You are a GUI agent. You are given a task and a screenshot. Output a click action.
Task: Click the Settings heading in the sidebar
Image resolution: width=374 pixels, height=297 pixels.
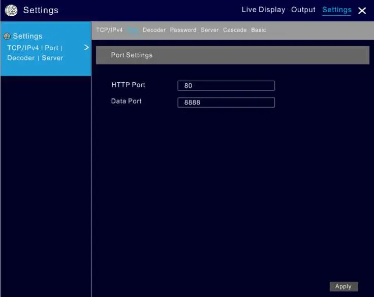click(27, 36)
